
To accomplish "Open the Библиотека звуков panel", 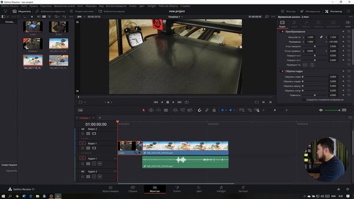I will (111, 11).
